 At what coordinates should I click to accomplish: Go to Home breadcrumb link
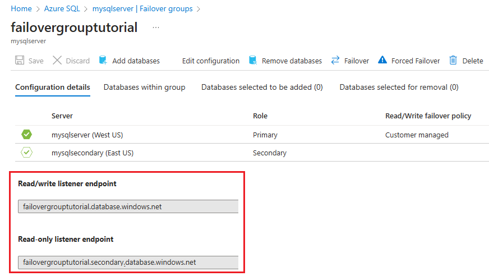(21, 9)
